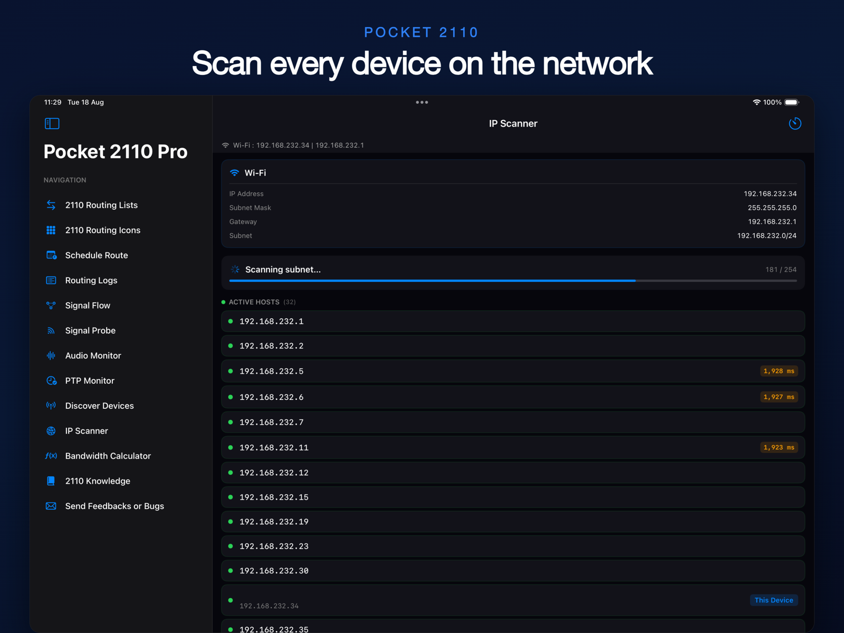Click the Subnet Mask value 255.255.255.0

coord(772,208)
